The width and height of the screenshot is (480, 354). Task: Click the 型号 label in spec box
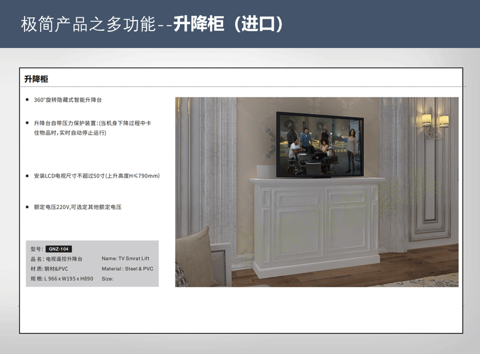[36, 249]
